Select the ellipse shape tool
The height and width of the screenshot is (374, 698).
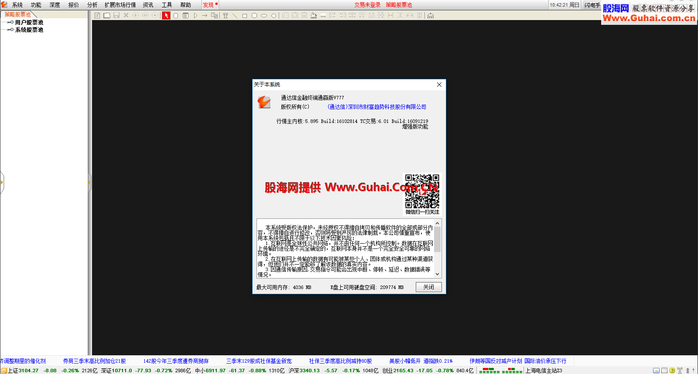click(264, 16)
